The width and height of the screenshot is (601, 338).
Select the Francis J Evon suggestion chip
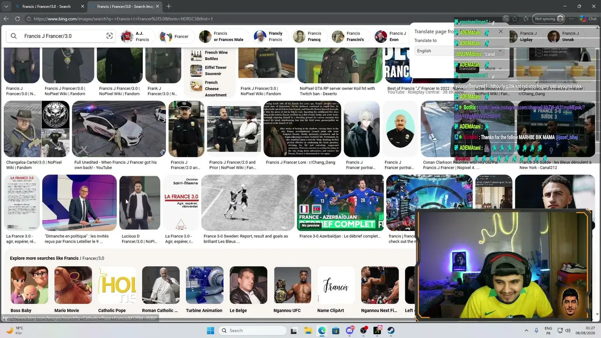tap(391, 37)
